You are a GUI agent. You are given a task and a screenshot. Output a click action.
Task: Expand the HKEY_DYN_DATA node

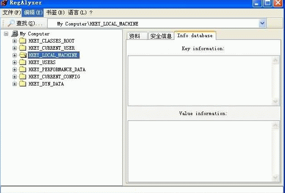point(14,84)
